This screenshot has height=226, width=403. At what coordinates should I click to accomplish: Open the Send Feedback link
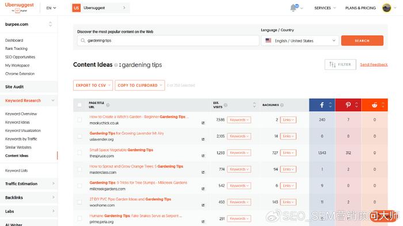click(x=374, y=64)
